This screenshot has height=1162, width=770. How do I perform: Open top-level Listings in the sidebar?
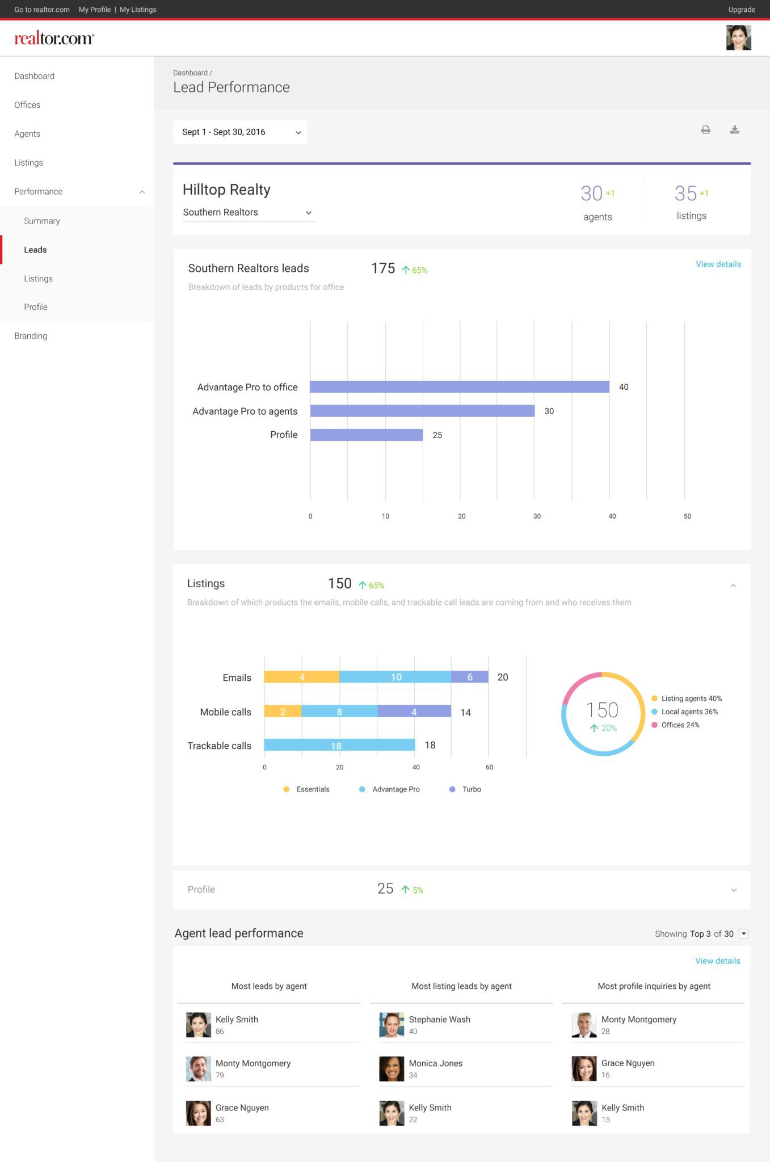pyautogui.click(x=28, y=163)
